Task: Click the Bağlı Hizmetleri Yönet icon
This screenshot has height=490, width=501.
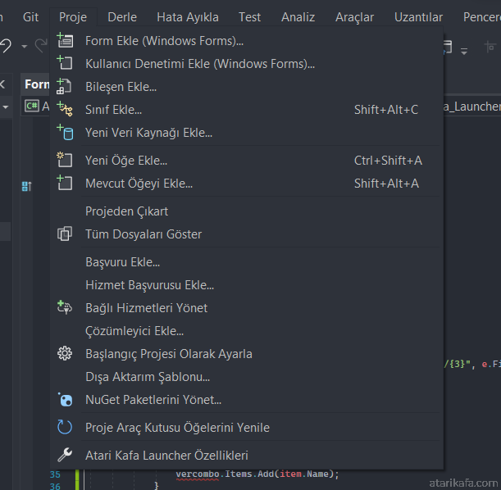Action: 65,307
